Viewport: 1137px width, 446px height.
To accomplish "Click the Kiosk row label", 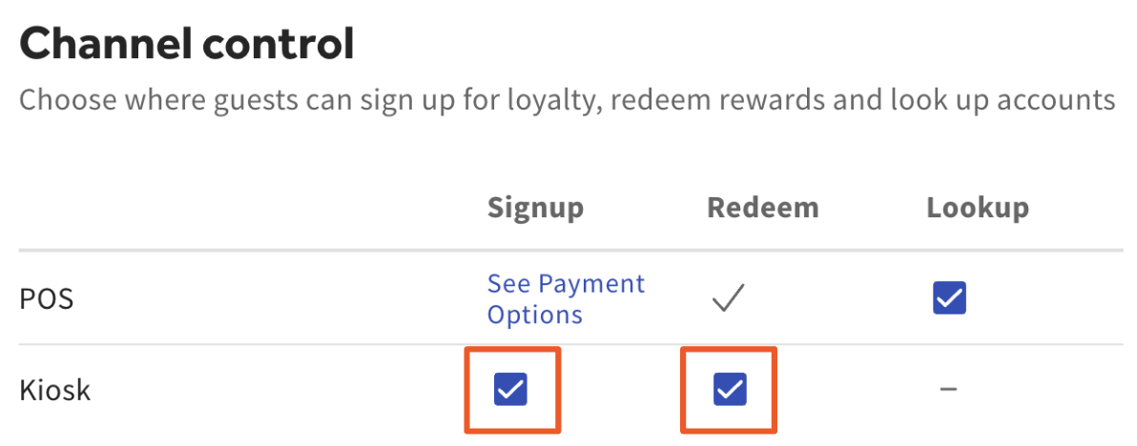I will [55, 390].
